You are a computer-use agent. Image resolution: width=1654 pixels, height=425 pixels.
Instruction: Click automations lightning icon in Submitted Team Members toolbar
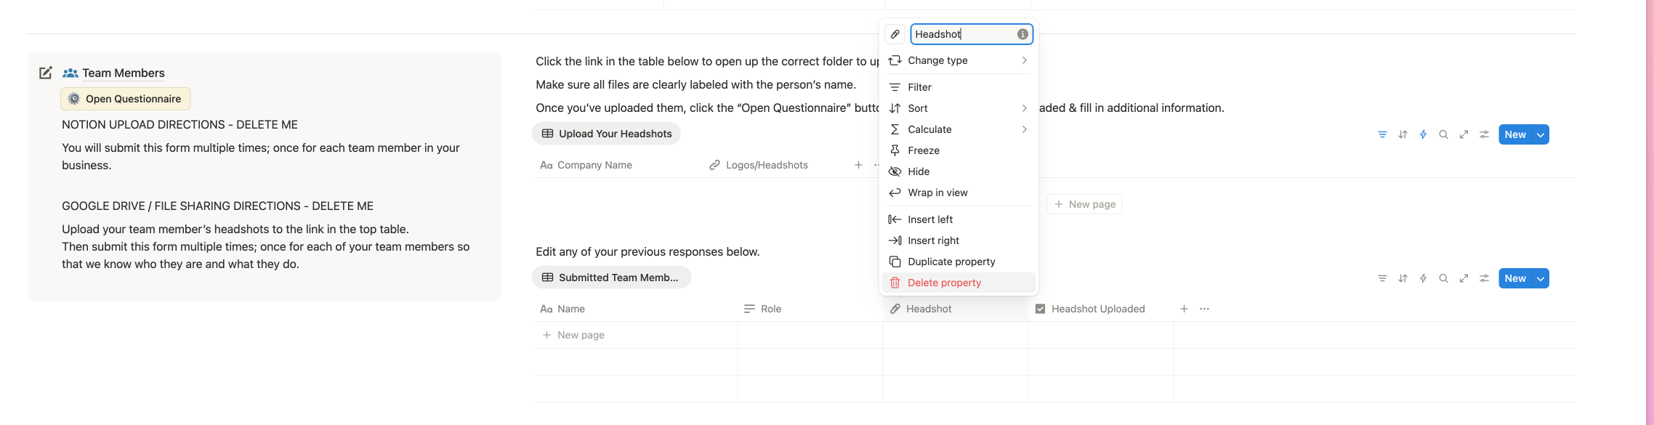[x=1423, y=278]
